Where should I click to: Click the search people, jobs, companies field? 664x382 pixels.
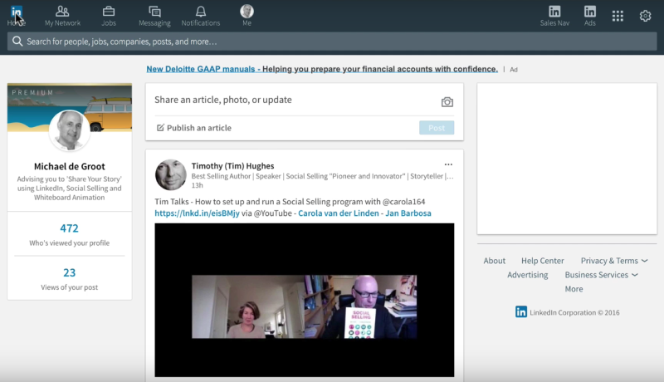[x=332, y=42]
